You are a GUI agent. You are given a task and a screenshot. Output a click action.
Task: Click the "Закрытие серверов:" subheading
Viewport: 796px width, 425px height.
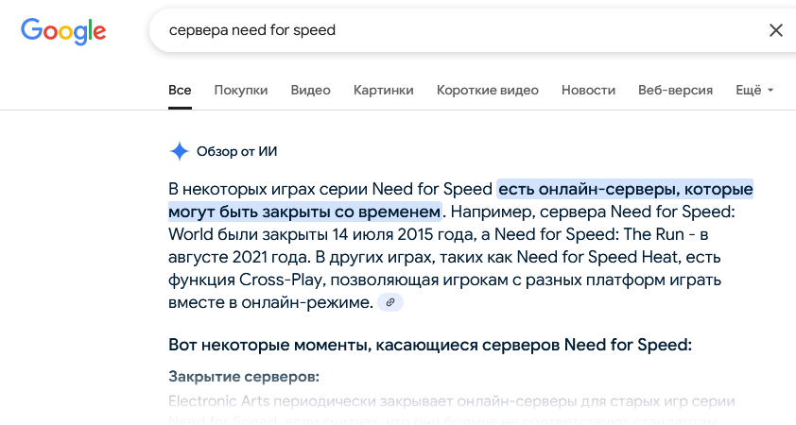point(244,376)
